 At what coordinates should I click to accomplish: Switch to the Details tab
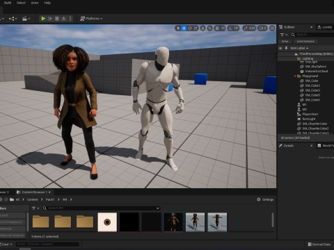pyautogui.click(x=288, y=146)
